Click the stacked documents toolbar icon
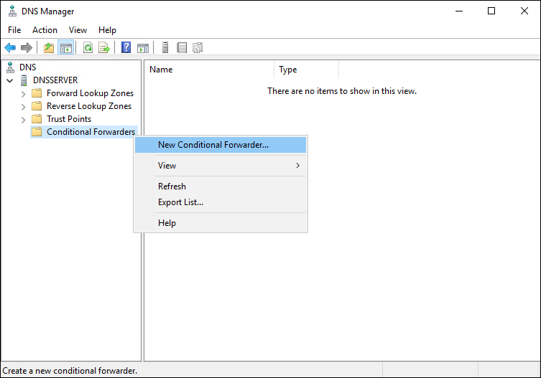Screen dimensions: 541x378 coord(198,47)
